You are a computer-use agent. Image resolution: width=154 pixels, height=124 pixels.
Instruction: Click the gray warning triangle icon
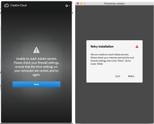point(36,50)
